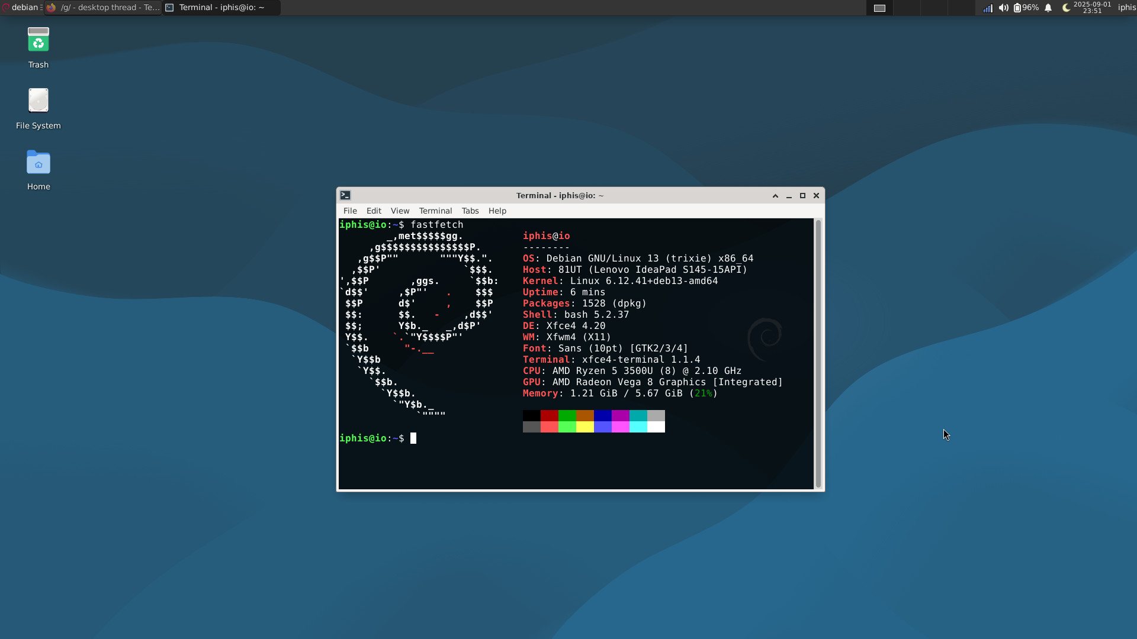Click the magenta color block in top row
Viewport: 1137px width, 639px height.
pyautogui.click(x=621, y=415)
